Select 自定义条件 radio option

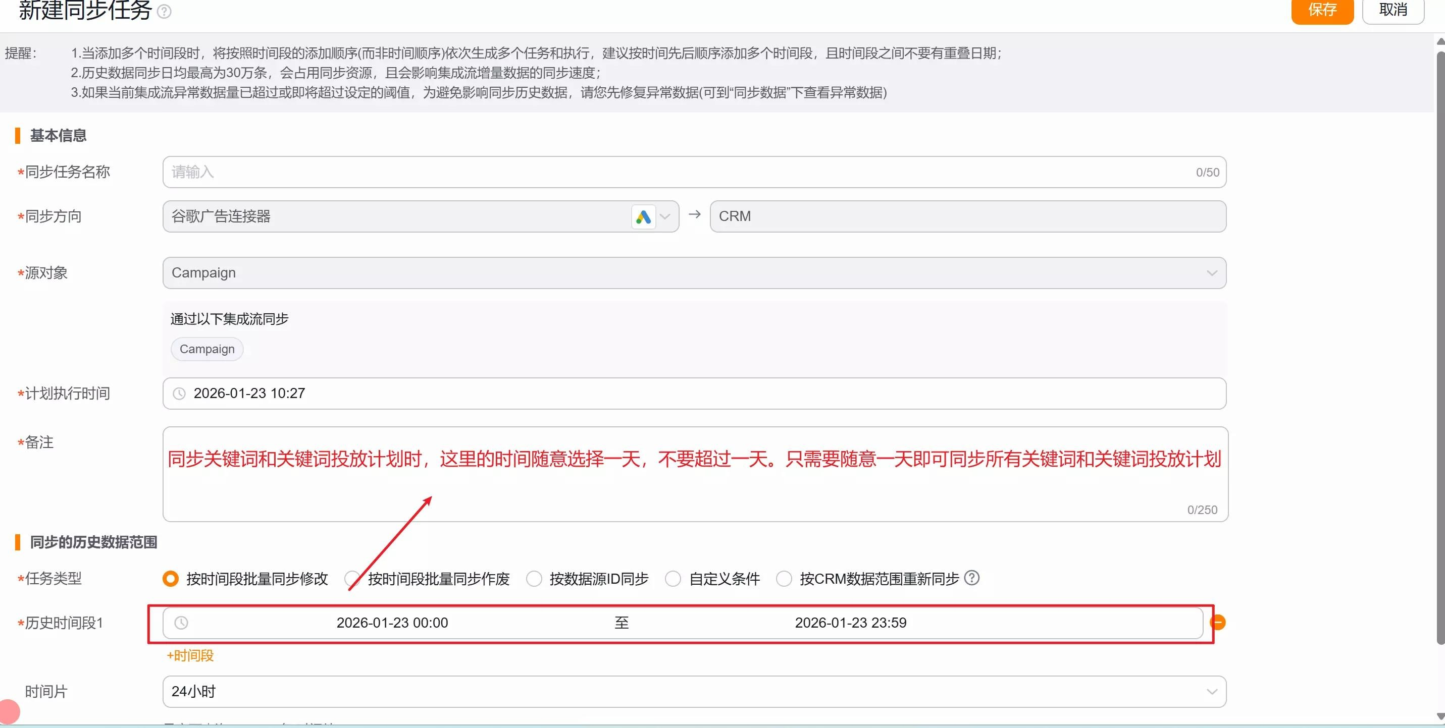673,579
